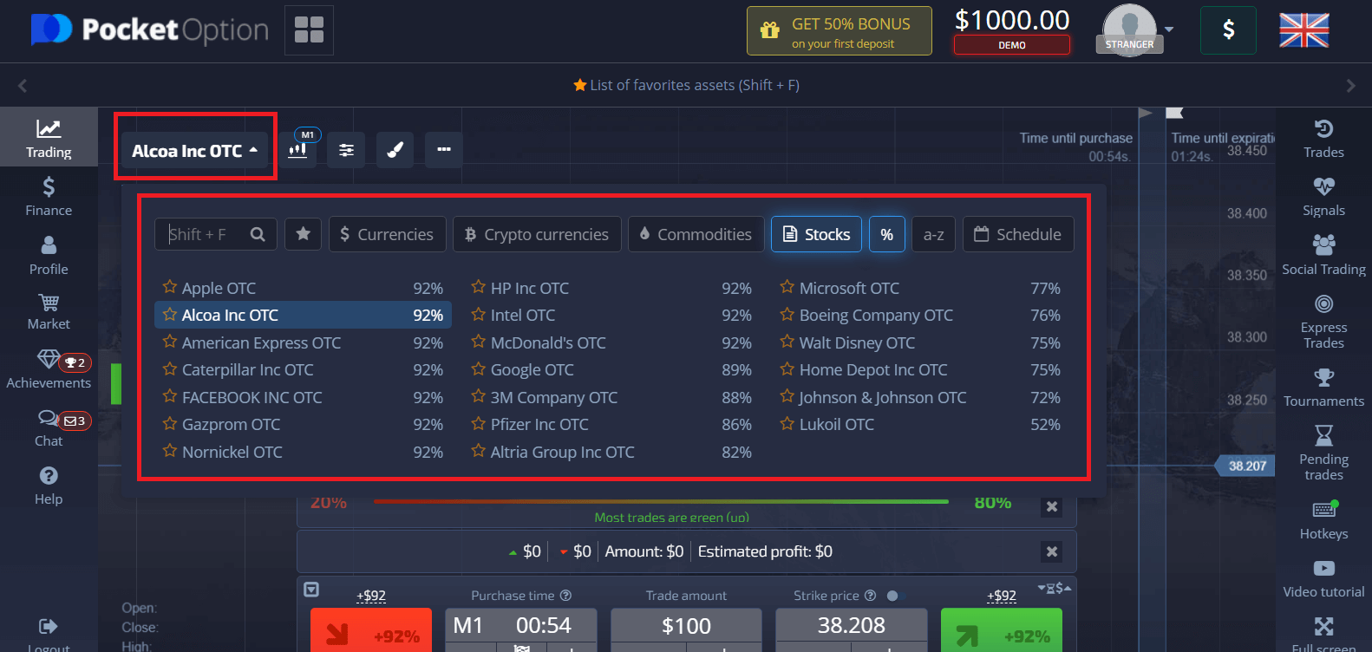The image size is (1372, 652).
Task: Open the trade amount mode switcher icon
Action: 1055,588
